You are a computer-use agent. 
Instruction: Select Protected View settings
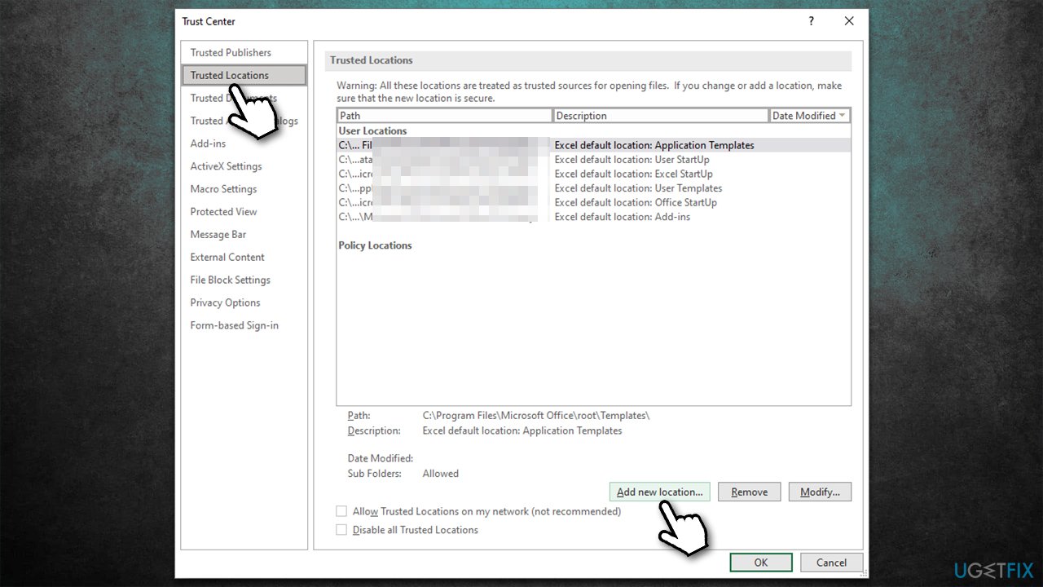[223, 211]
